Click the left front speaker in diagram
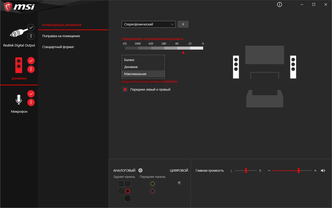Viewport: 332px width, 208px height. point(236,67)
